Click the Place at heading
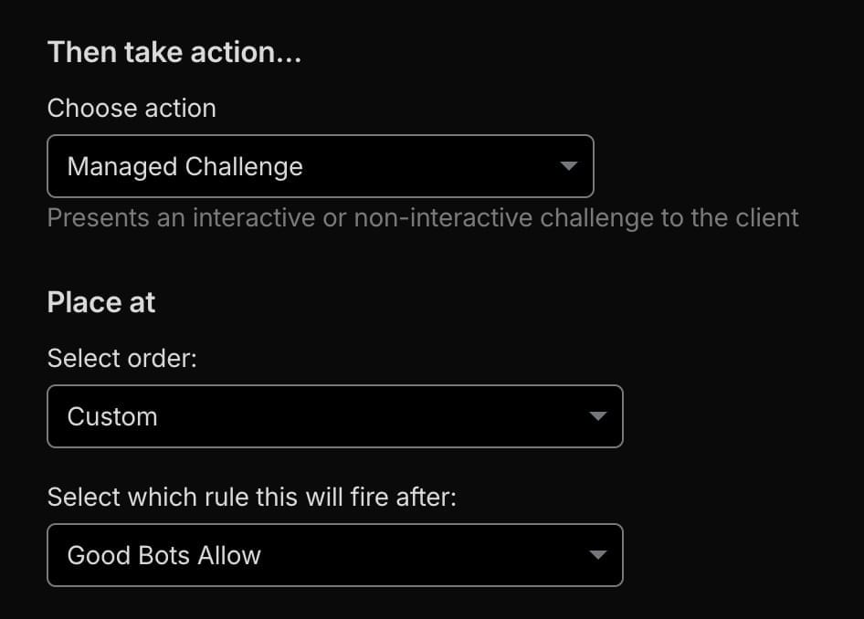864x619 pixels. pyautogui.click(x=100, y=301)
